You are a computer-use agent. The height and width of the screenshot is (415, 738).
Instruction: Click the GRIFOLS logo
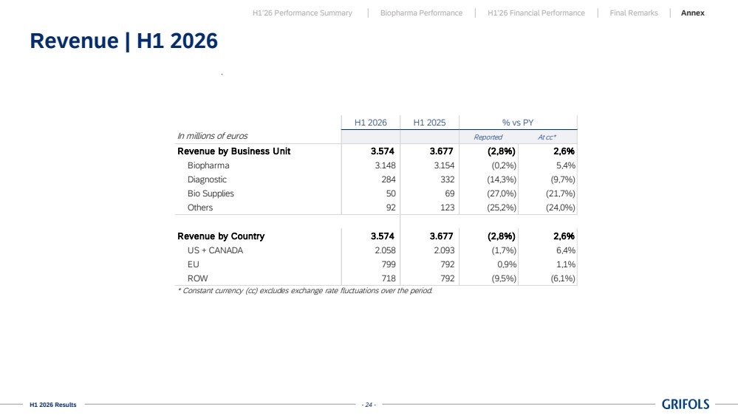click(686, 404)
